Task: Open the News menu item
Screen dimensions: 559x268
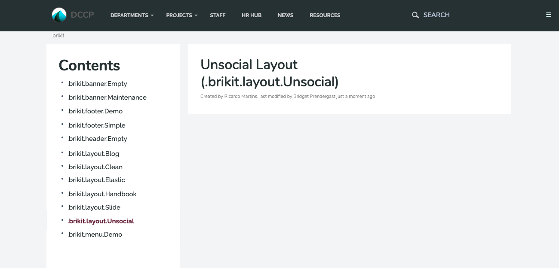Action: pyautogui.click(x=286, y=15)
